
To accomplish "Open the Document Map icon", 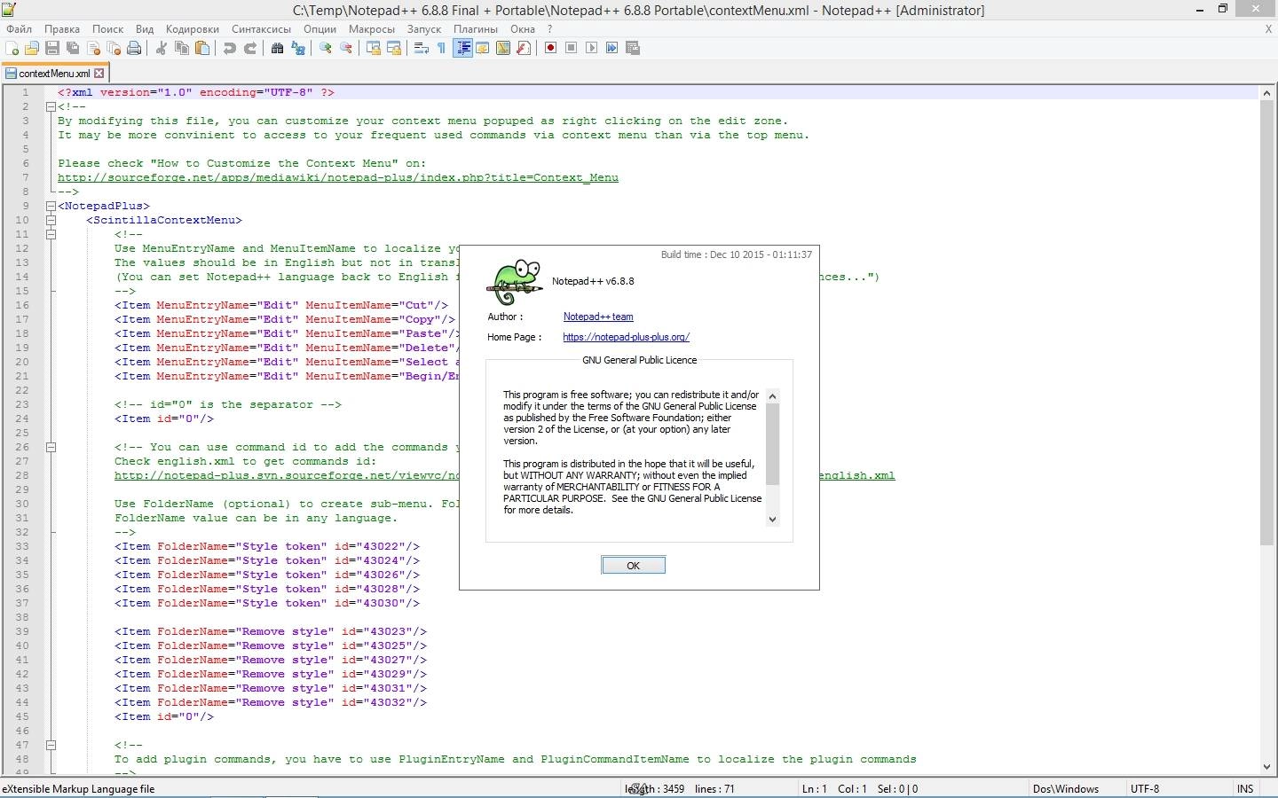I will click(503, 48).
